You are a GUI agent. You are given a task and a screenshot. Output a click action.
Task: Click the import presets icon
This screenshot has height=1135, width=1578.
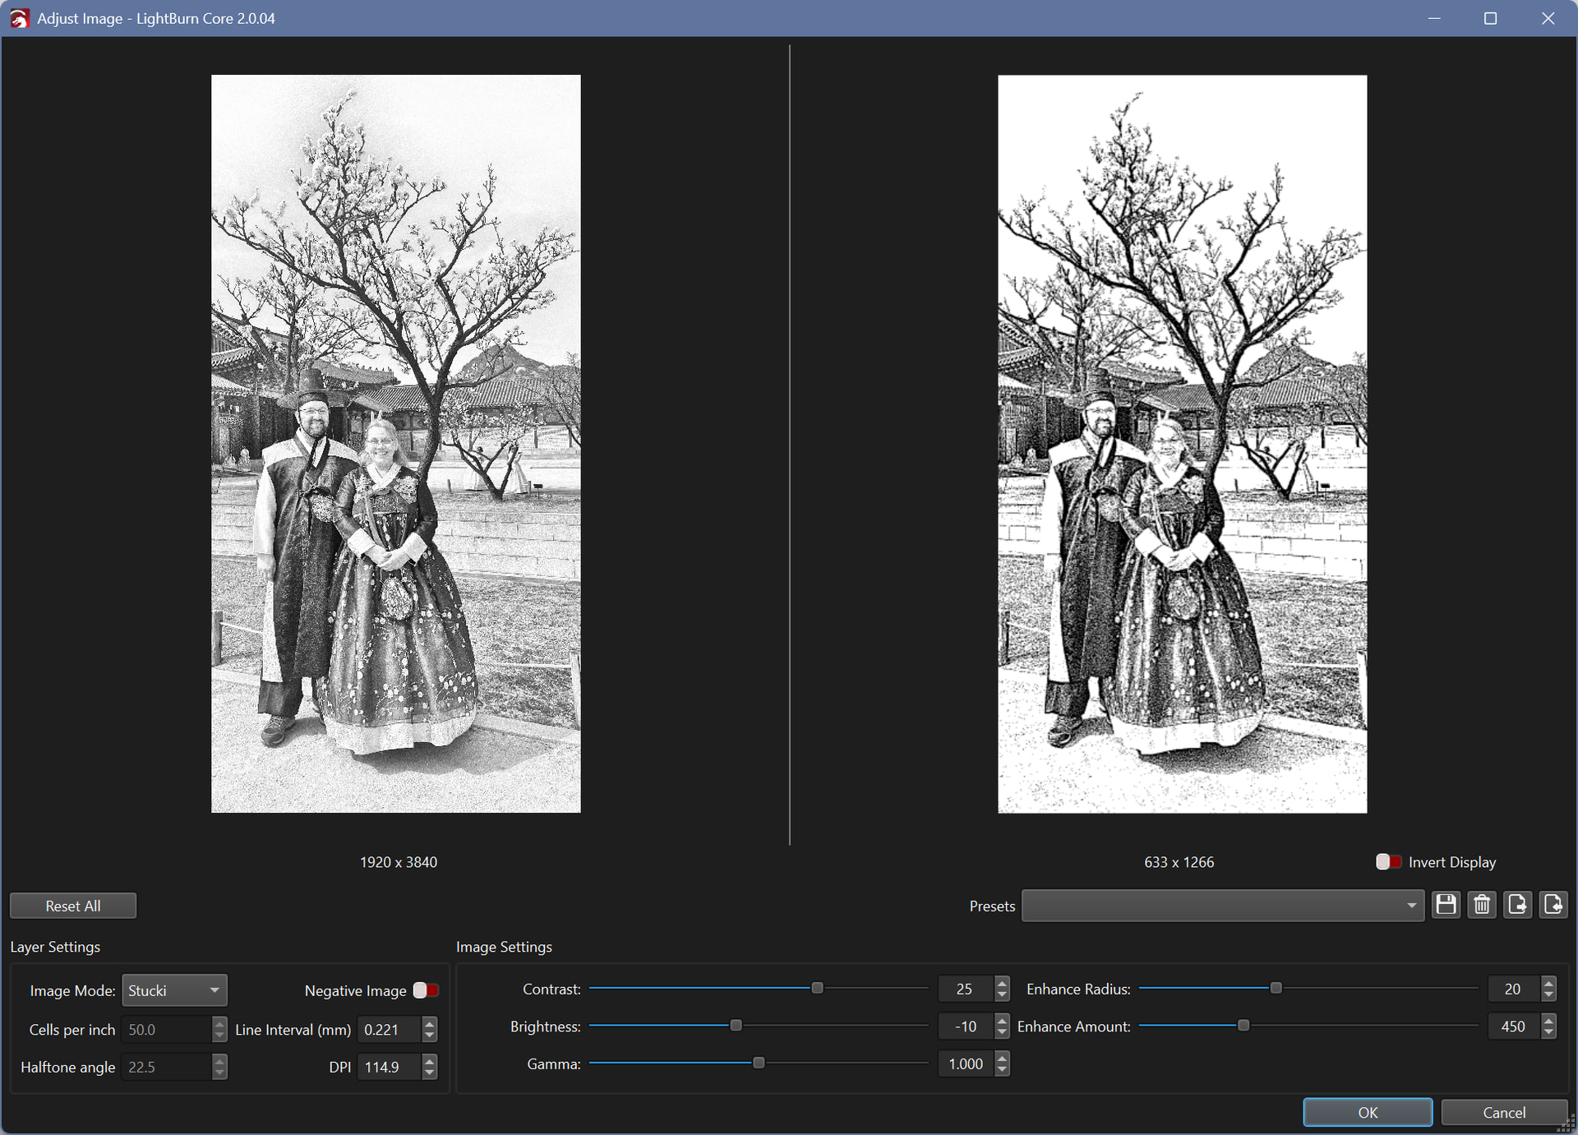pyautogui.click(x=1553, y=905)
